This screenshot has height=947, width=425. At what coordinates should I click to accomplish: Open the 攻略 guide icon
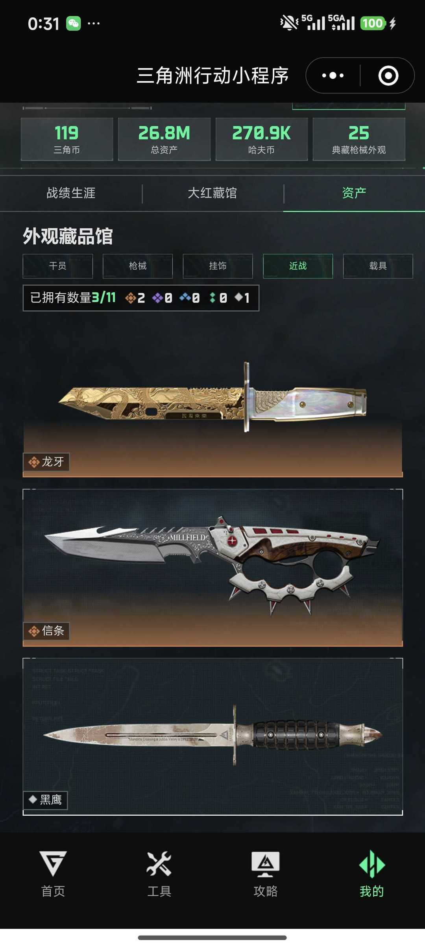pos(266,874)
